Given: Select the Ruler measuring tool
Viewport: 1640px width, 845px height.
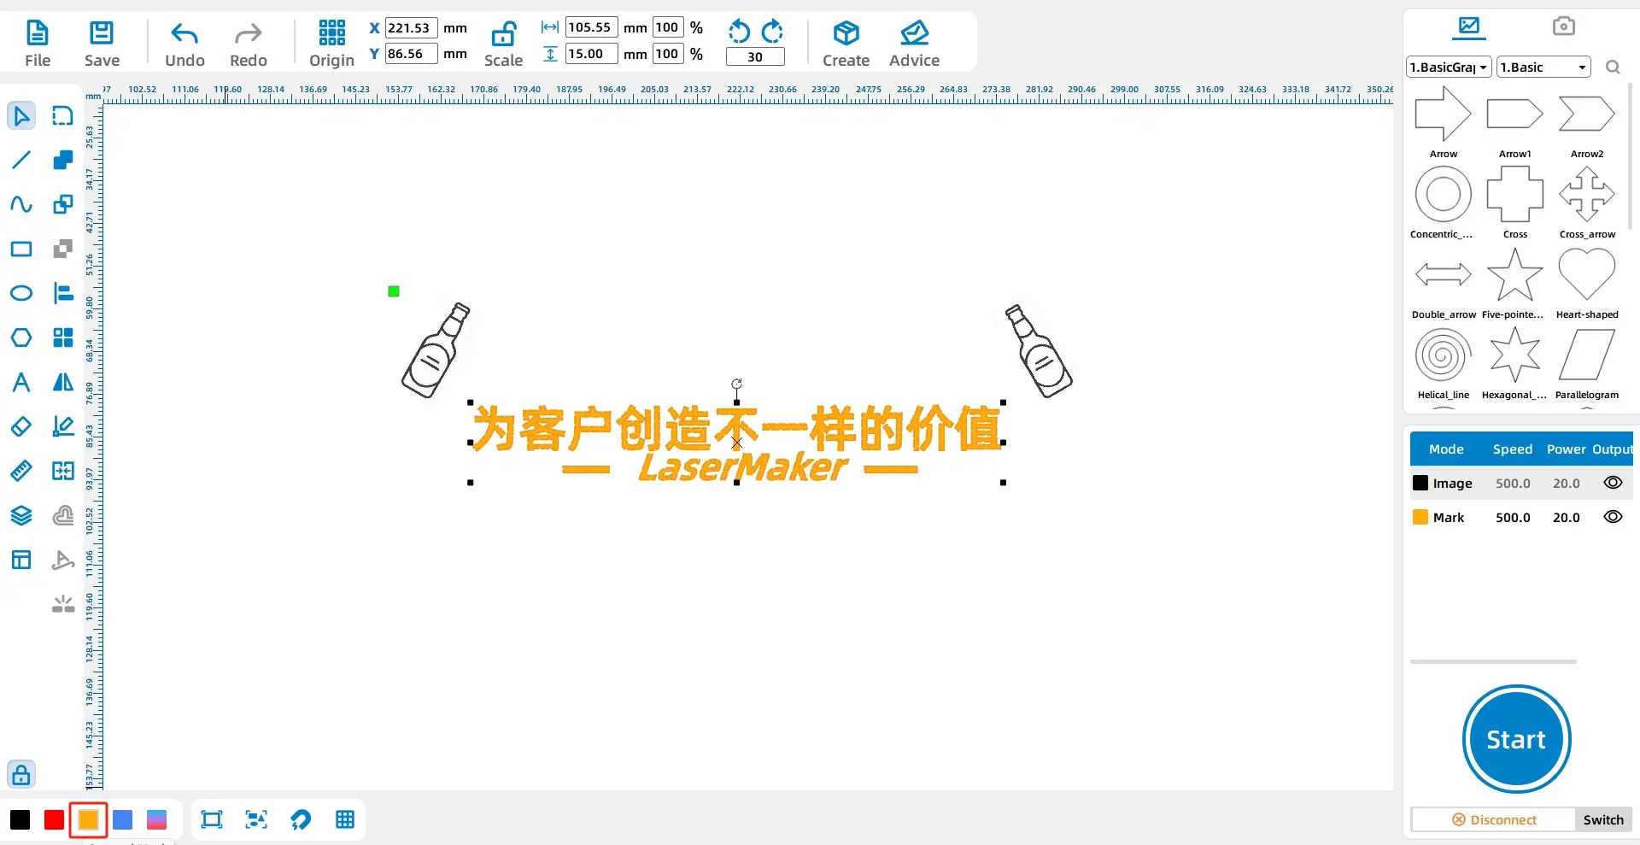Looking at the screenshot, I should pyautogui.click(x=21, y=471).
